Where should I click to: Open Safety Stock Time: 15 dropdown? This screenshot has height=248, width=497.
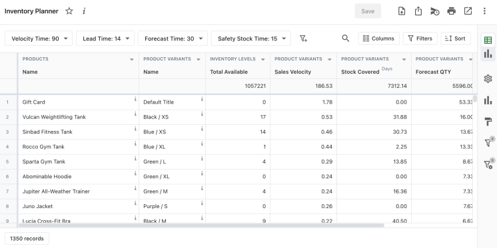pyautogui.click(x=251, y=39)
